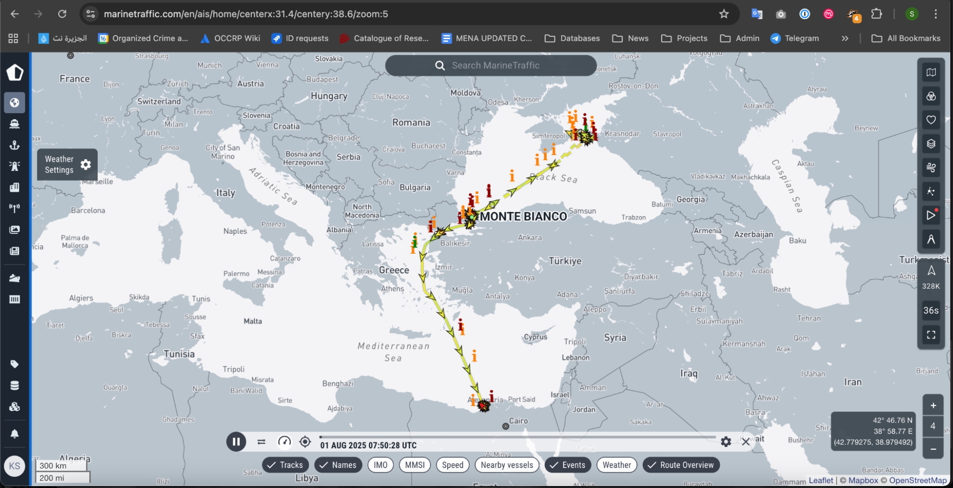The width and height of the screenshot is (953, 488).
Task: Click the map layers stack icon
Action: [x=931, y=144]
